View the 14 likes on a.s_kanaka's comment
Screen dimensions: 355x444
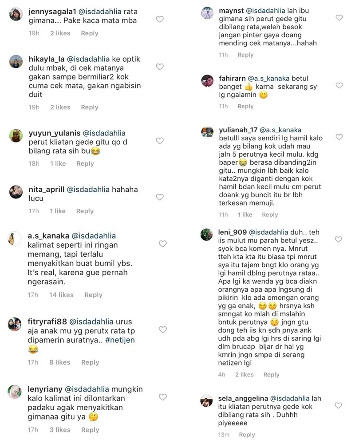pyautogui.click(x=61, y=295)
